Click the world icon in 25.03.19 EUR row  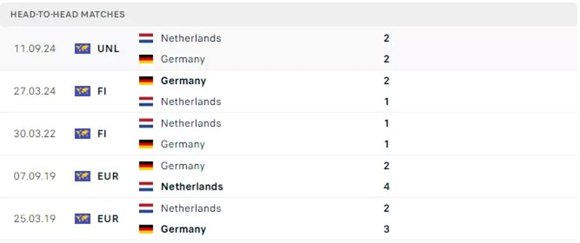click(82, 218)
